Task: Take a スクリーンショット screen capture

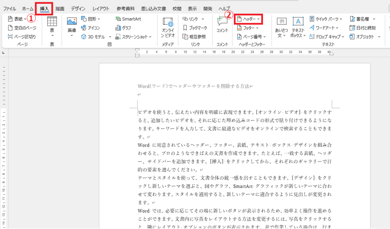Action: pos(133,37)
